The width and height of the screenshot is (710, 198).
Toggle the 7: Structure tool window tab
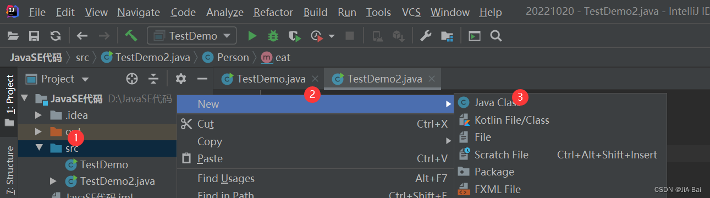(x=9, y=169)
